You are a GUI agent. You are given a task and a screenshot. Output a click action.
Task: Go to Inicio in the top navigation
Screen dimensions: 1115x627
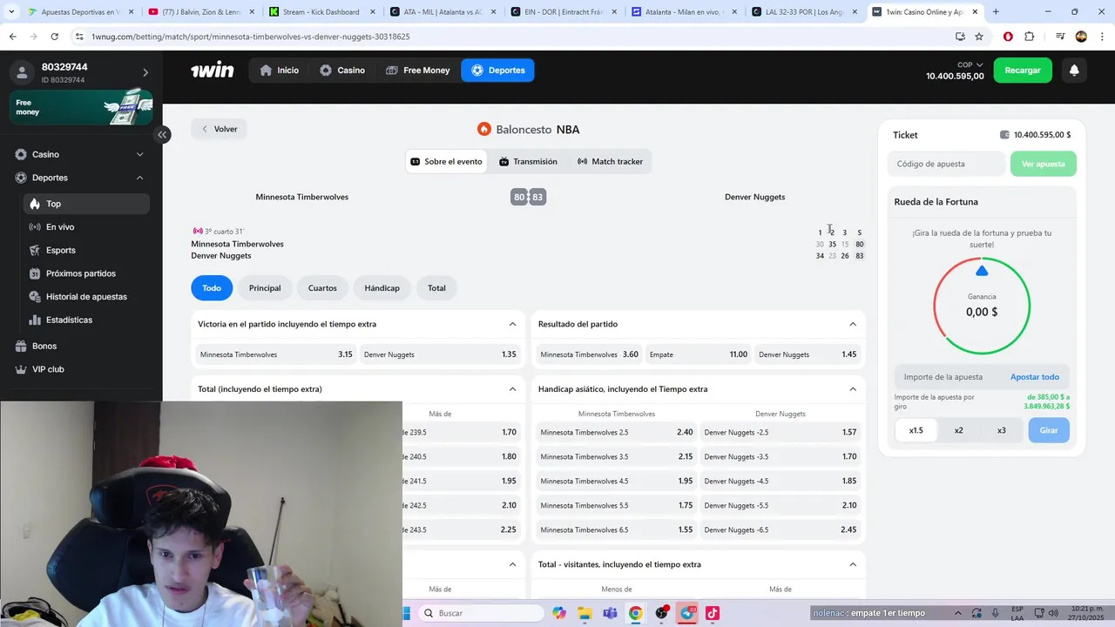point(279,71)
